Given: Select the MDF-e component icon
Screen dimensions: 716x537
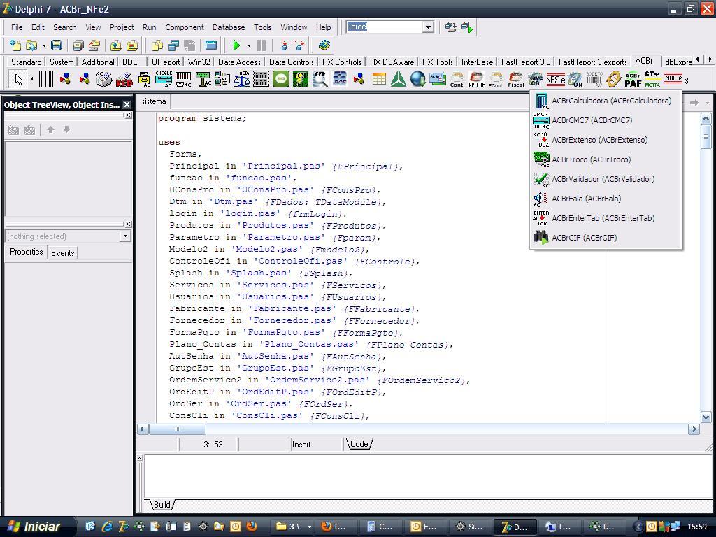Looking at the screenshot, I should [x=673, y=78].
